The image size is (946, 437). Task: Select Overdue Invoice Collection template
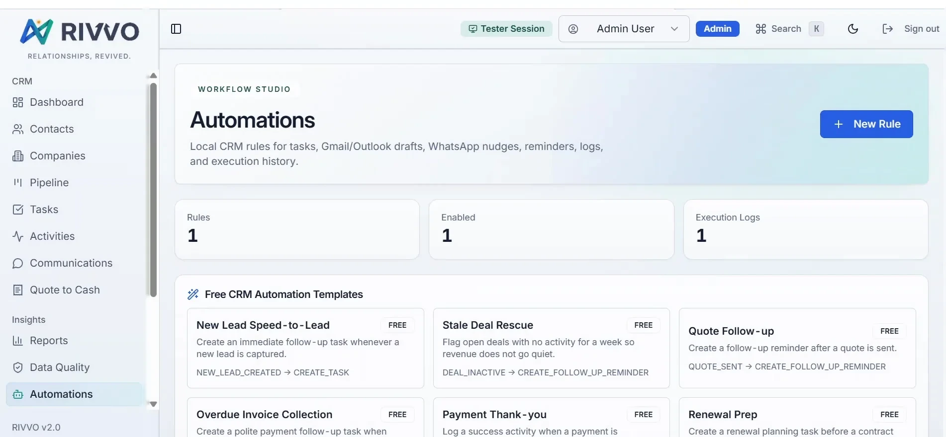point(305,417)
